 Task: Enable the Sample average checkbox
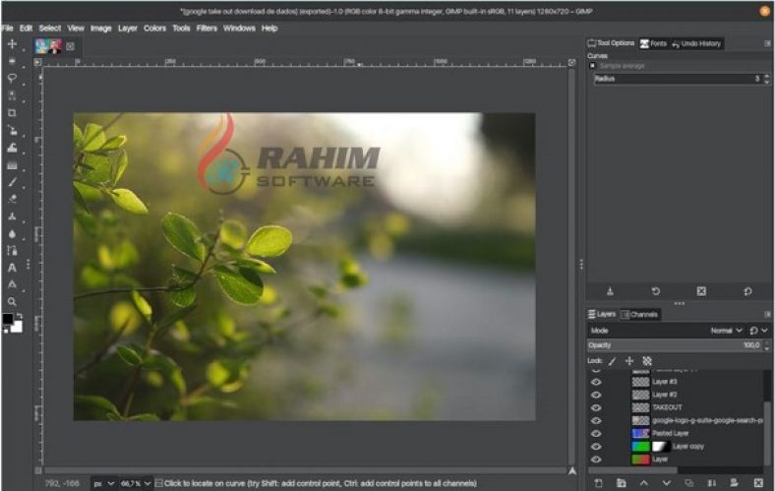[593, 66]
